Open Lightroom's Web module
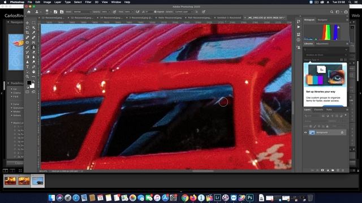Viewport: 362px width, 203px height. click(356, 16)
